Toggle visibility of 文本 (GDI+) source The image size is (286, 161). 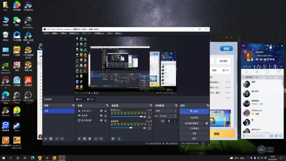(101, 111)
